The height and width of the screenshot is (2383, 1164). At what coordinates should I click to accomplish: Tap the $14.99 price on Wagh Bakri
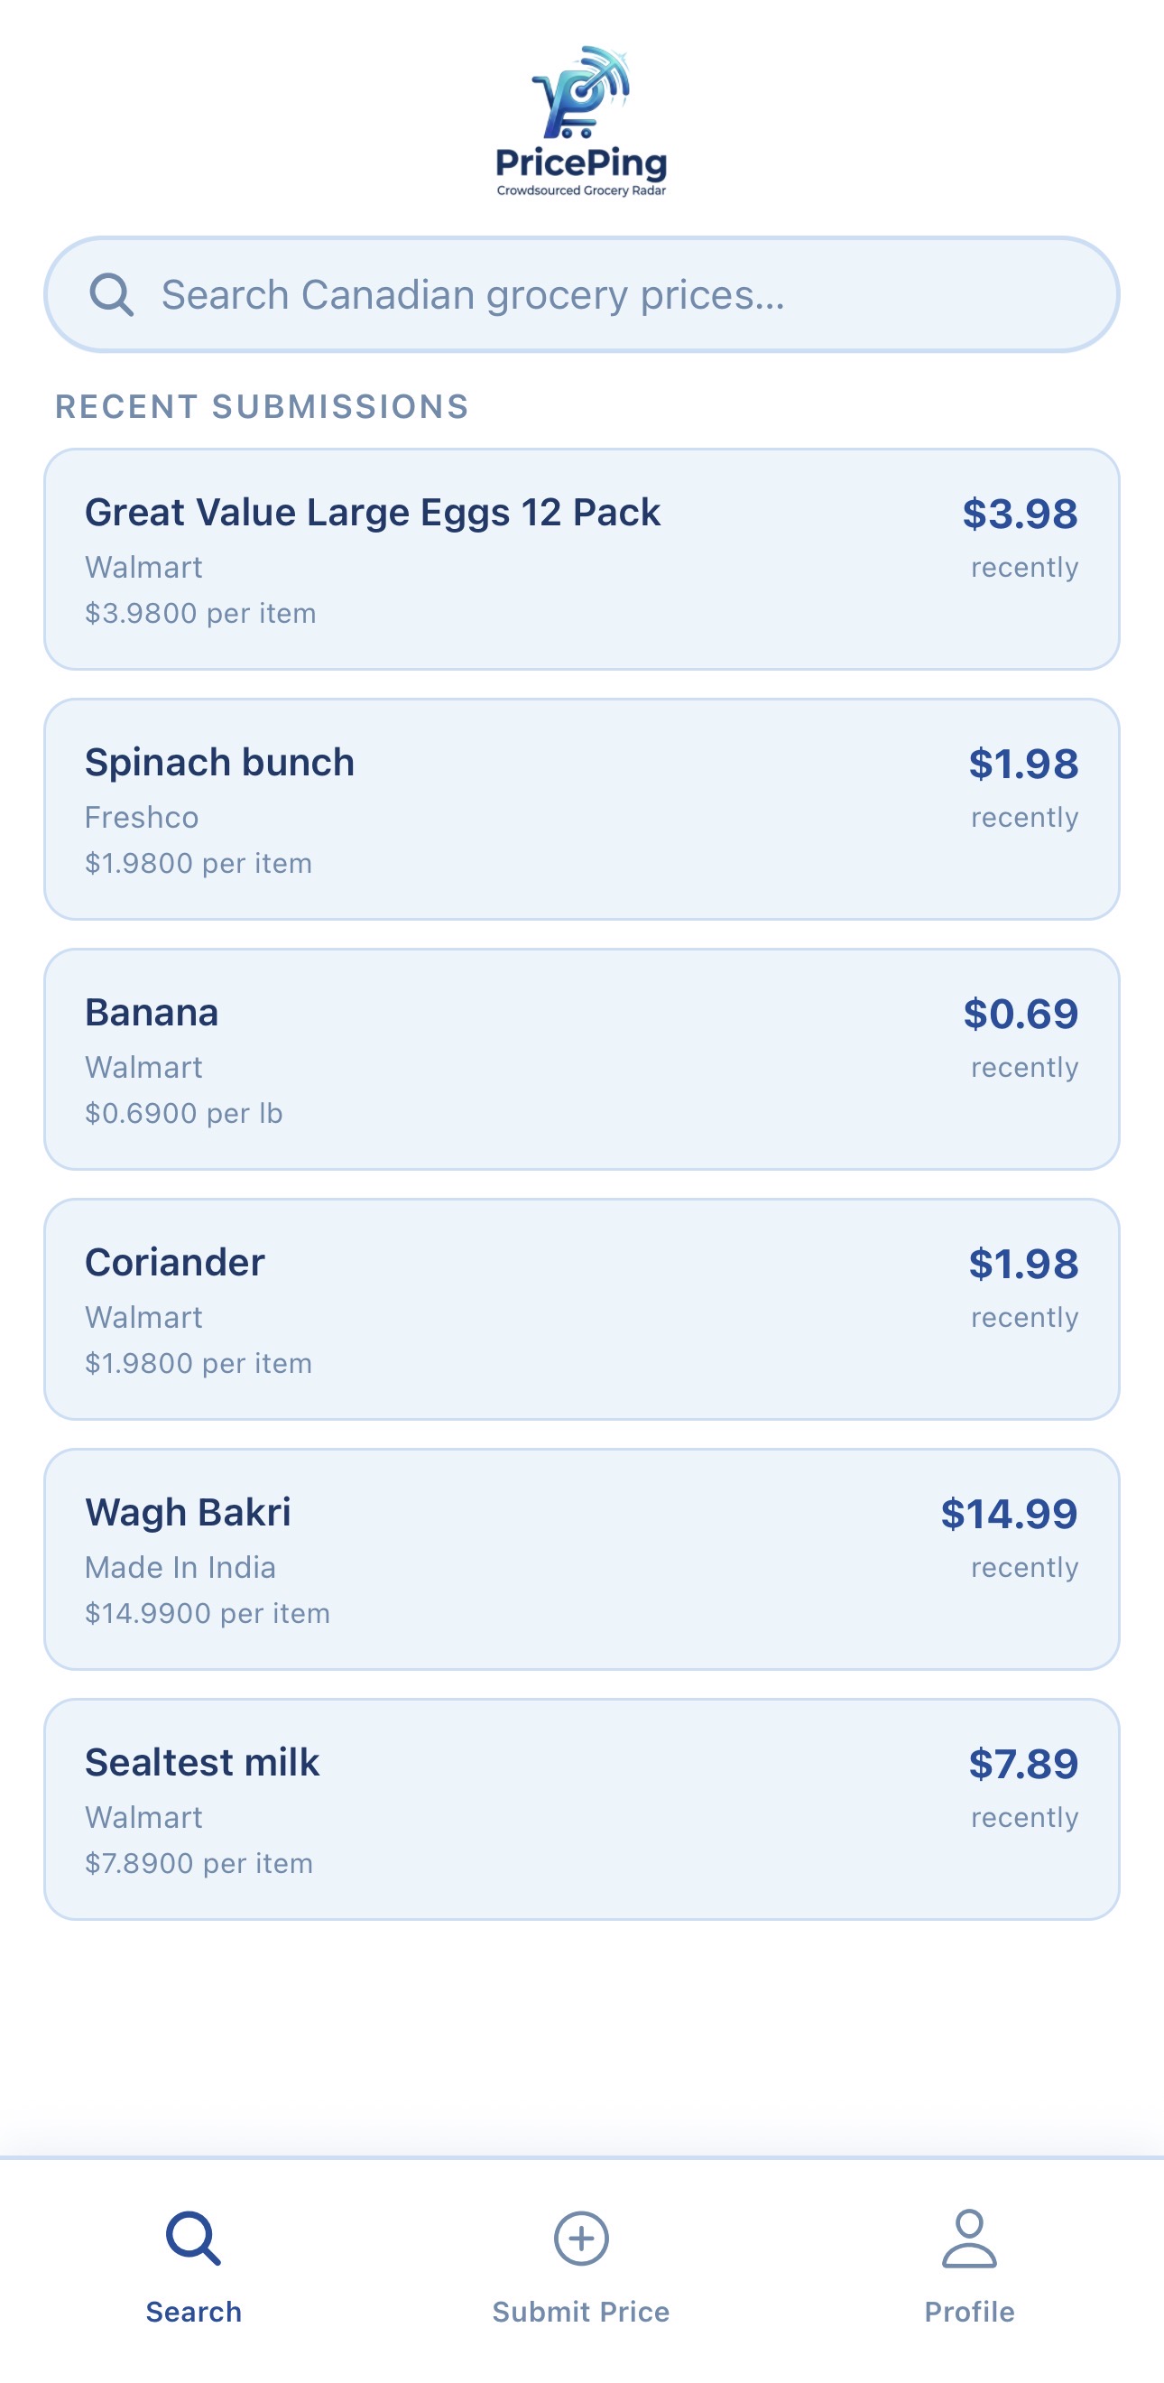tap(1009, 1514)
